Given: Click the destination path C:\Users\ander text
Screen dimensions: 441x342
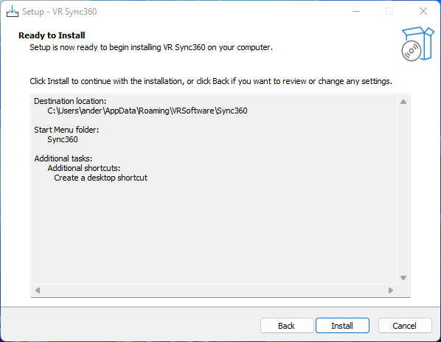Looking at the screenshot, I should 147,111.
